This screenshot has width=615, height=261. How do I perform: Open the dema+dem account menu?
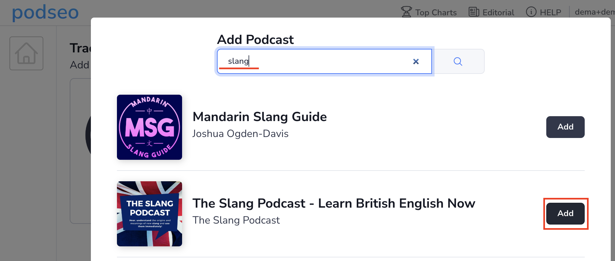click(594, 12)
